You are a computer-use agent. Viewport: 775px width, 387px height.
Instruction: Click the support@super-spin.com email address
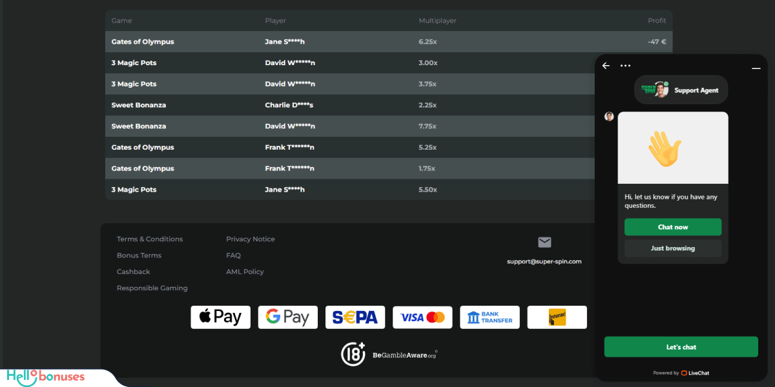[x=544, y=261]
